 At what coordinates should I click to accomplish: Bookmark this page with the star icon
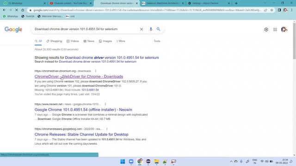[x=271, y=10]
